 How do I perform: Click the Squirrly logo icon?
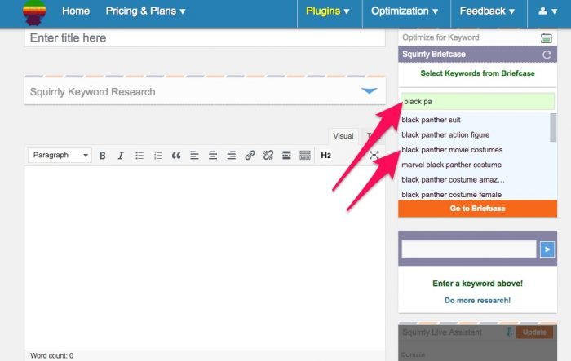34,12
